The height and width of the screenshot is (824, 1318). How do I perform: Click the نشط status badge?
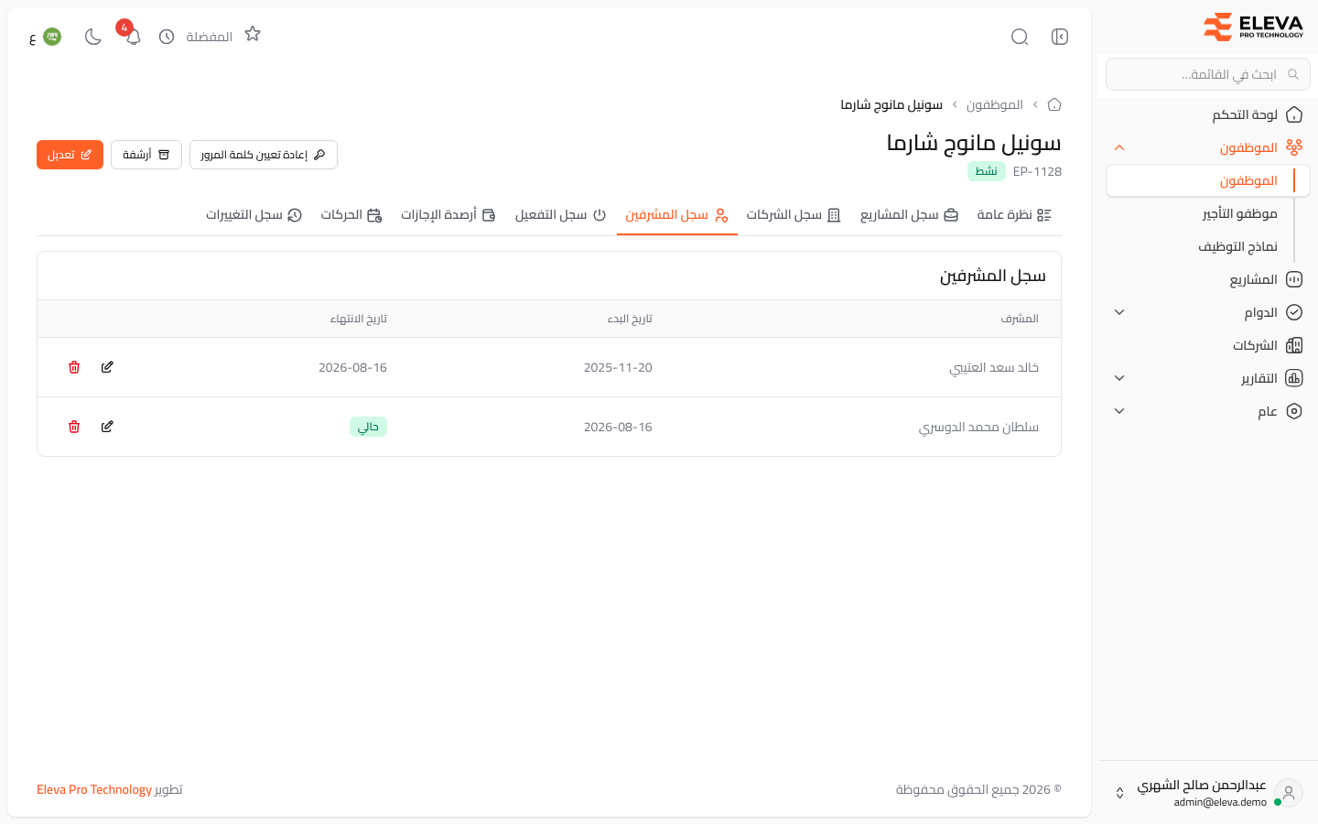point(987,171)
